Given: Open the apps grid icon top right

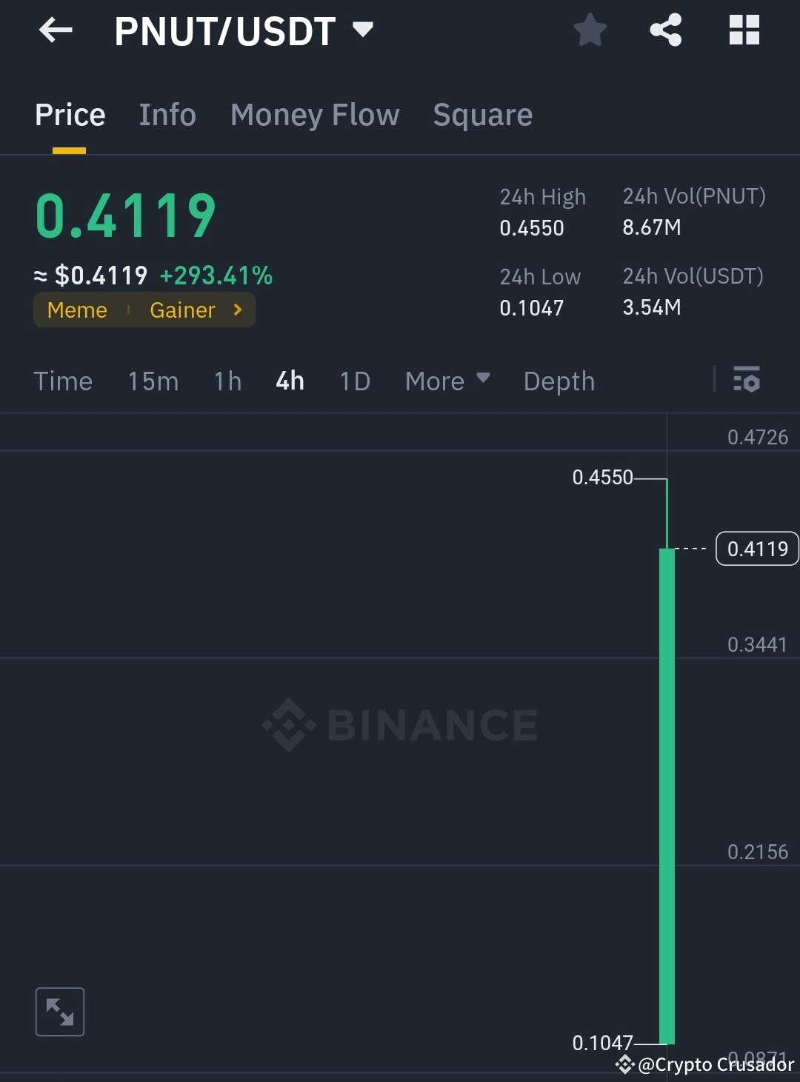Looking at the screenshot, I should tap(743, 30).
